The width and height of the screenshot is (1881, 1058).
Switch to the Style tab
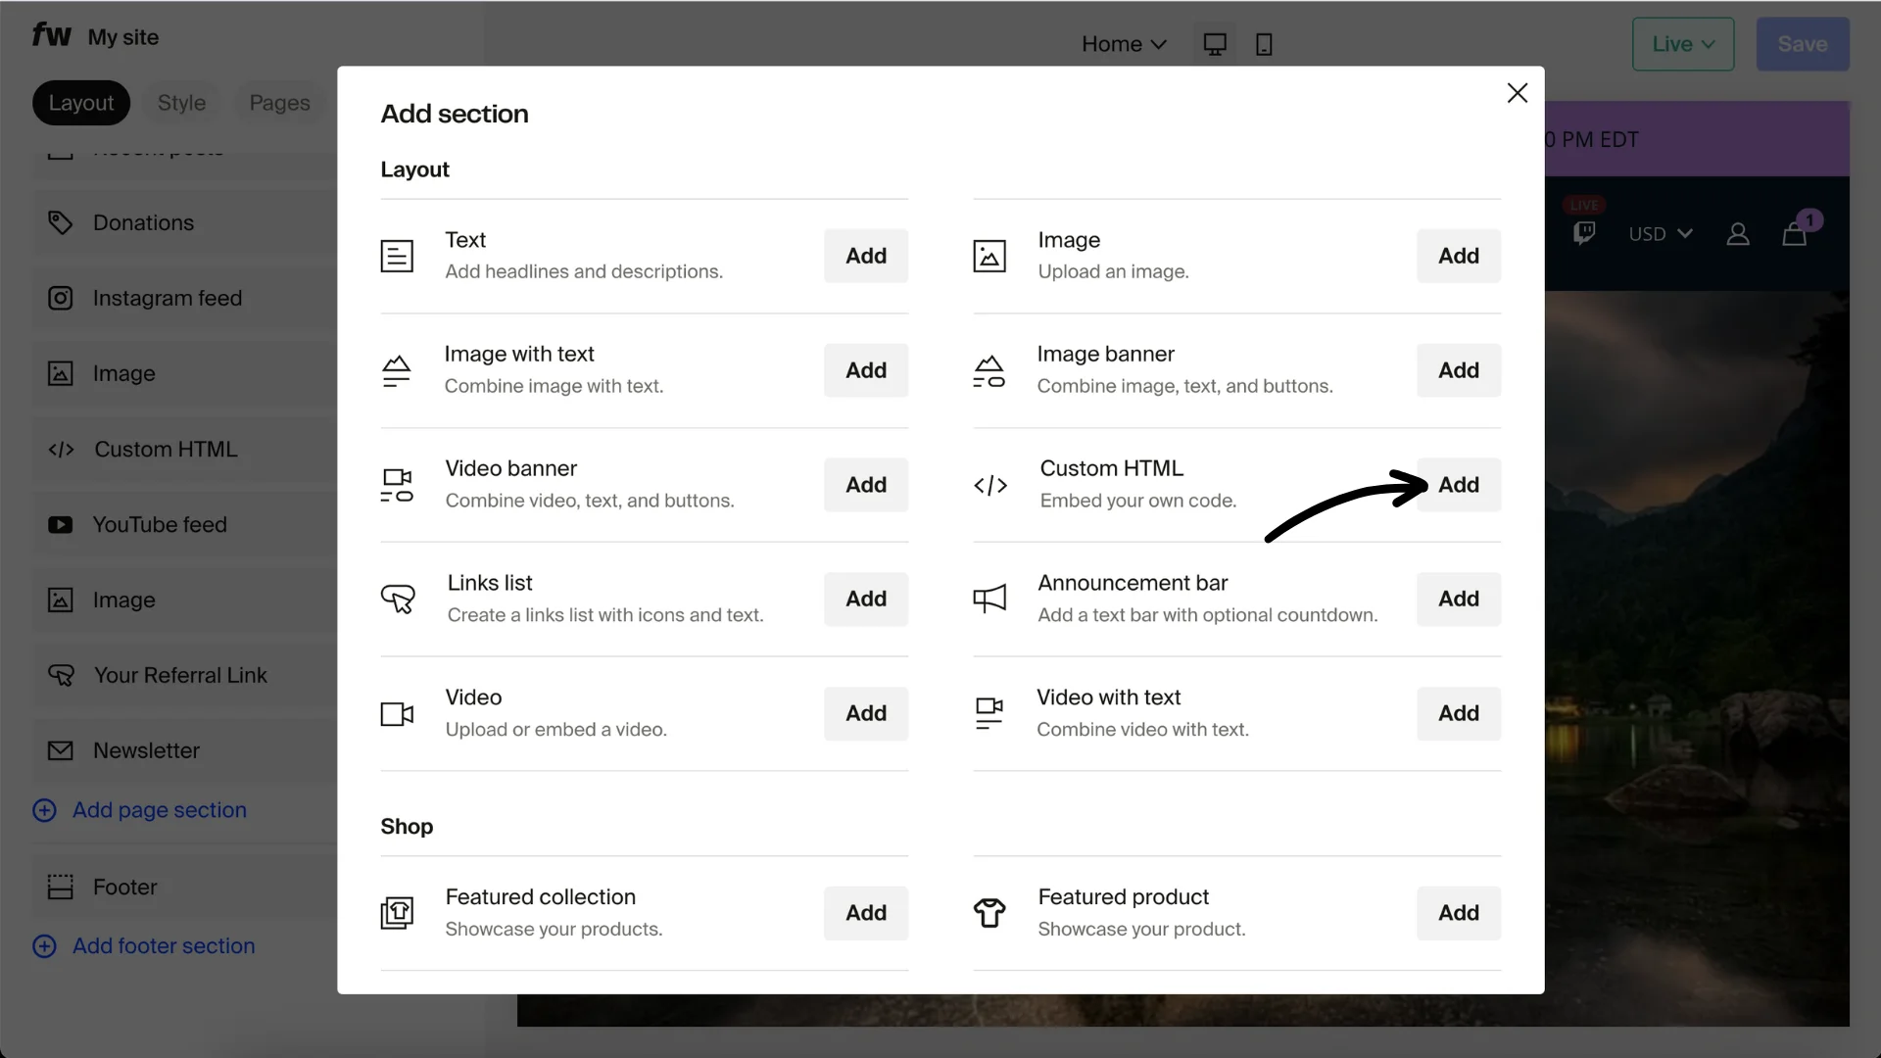click(x=181, y=102)
